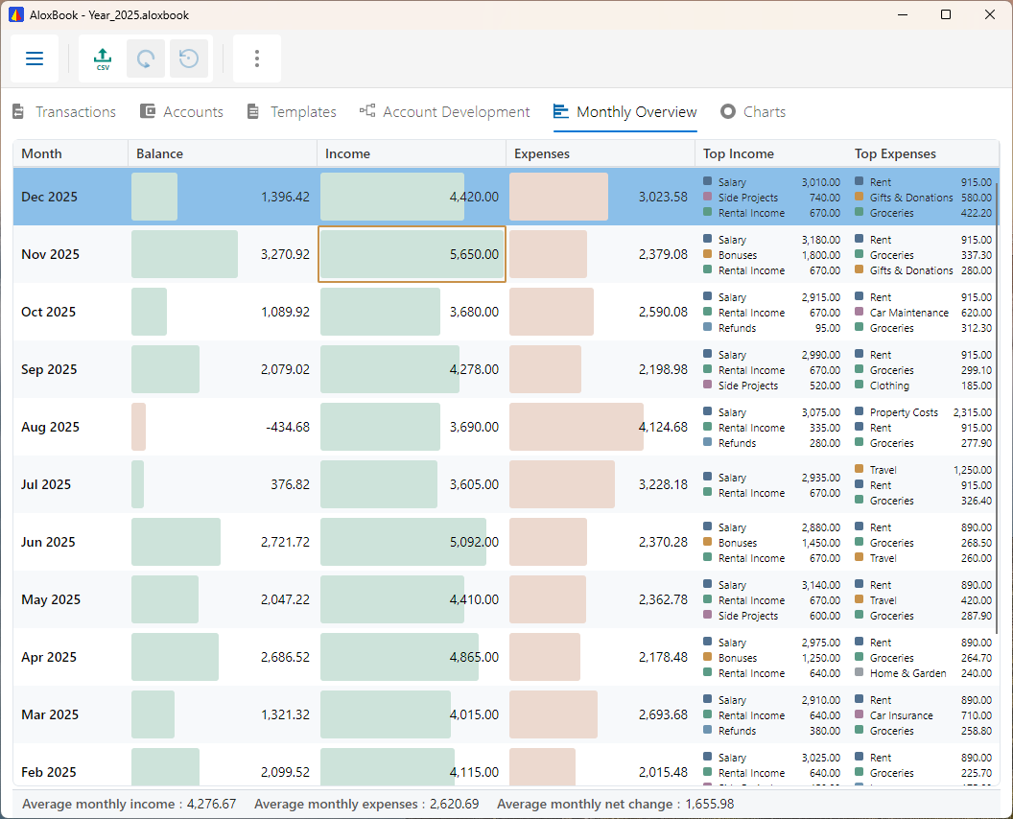1013x819 pixels.
Task: Sort by the Month column header
Action: click(70, 153)
